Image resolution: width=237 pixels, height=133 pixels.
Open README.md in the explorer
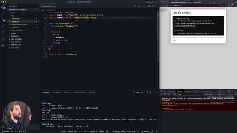point(16,45)
